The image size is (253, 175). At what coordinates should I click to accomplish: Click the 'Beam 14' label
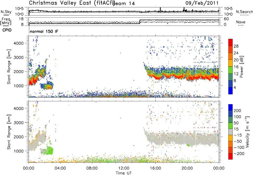[x=123, y=3]
